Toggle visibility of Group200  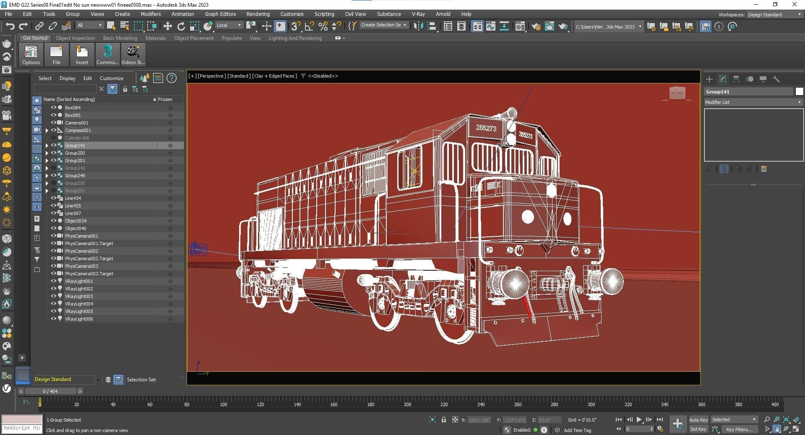point(53,153)
